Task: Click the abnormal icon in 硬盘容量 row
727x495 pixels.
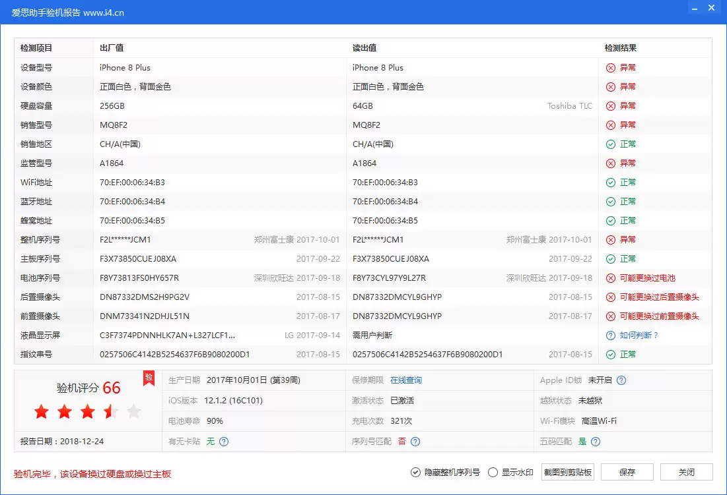Action: coord(611,106)
